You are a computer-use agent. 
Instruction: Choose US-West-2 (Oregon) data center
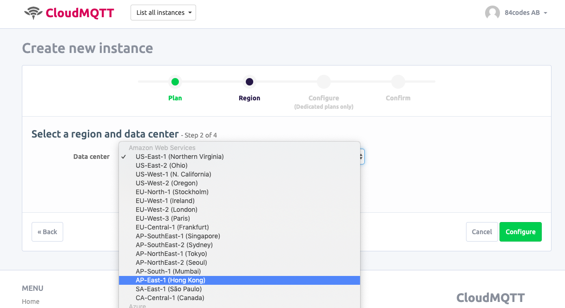tap(239, 183)
